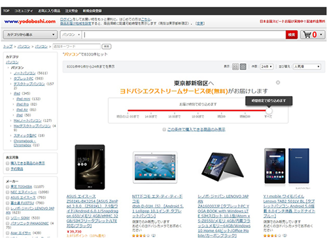Open new member registration nav item

pos(92,10)
